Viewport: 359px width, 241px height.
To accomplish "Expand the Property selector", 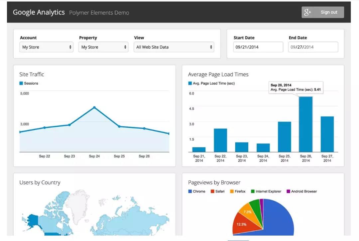I will [x=104, y=47].
